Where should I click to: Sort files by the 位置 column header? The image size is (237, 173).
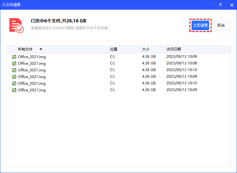[114, 49]
